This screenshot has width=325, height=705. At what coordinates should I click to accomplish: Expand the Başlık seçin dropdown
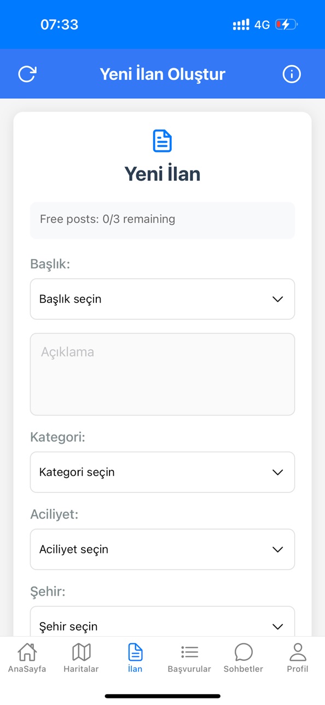point(162,299)
